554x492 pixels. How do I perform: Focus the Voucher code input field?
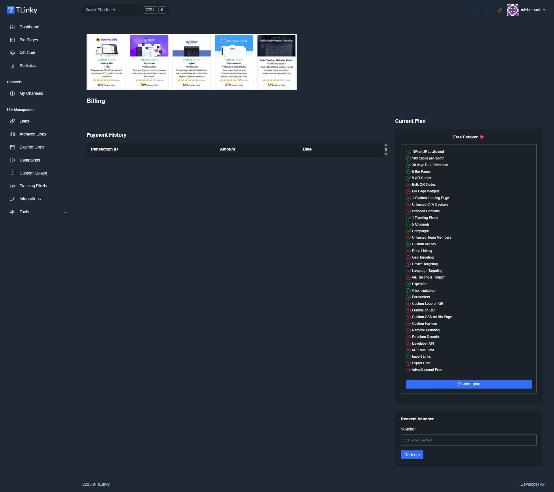468,440
